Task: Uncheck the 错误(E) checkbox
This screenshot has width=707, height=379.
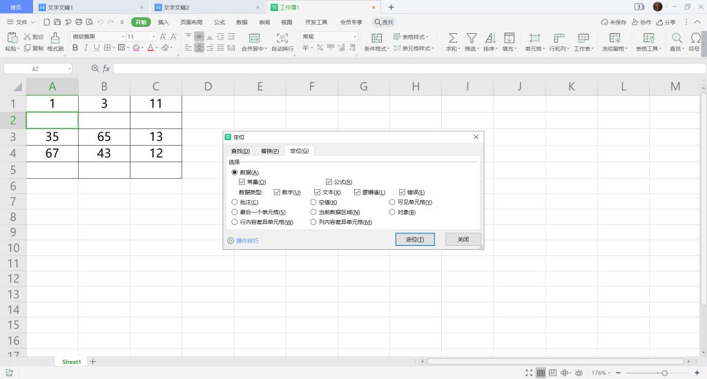Action: [x=403, y=193]
